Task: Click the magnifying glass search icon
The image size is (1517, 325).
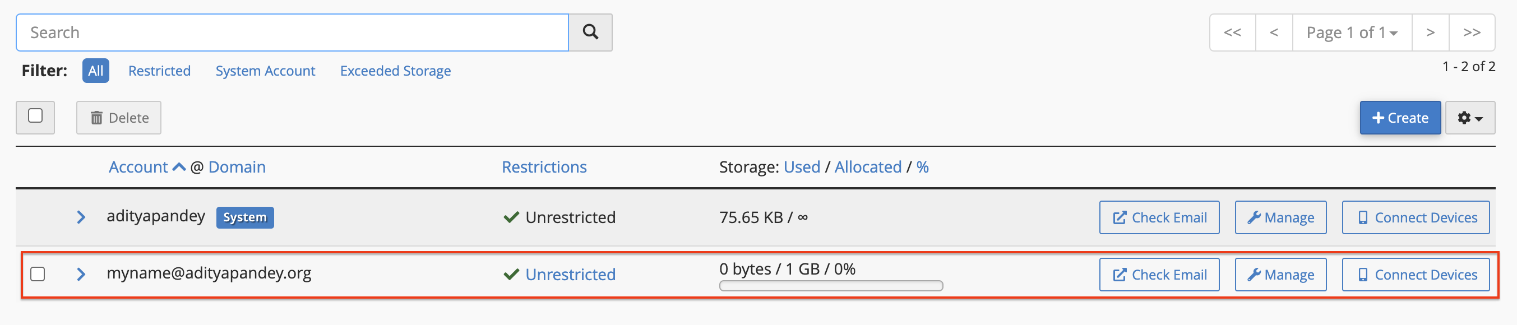Action: [x=590, y=32]
